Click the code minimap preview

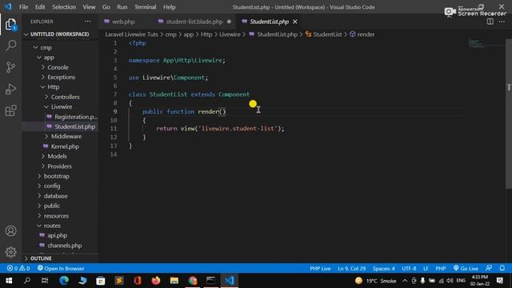(x=486, y=43)
